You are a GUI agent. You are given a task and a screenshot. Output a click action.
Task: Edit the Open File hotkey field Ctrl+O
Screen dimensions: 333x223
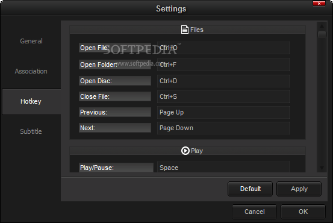(223, 48)
